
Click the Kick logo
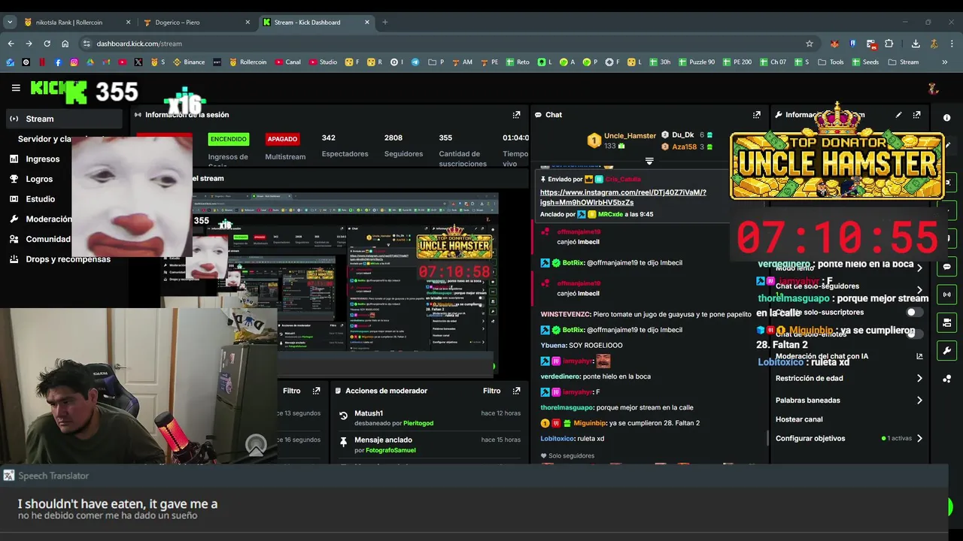point(59,90)
